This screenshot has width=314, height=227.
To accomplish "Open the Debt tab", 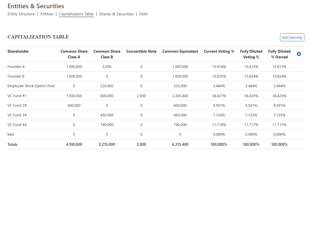I will click(143, 14).
